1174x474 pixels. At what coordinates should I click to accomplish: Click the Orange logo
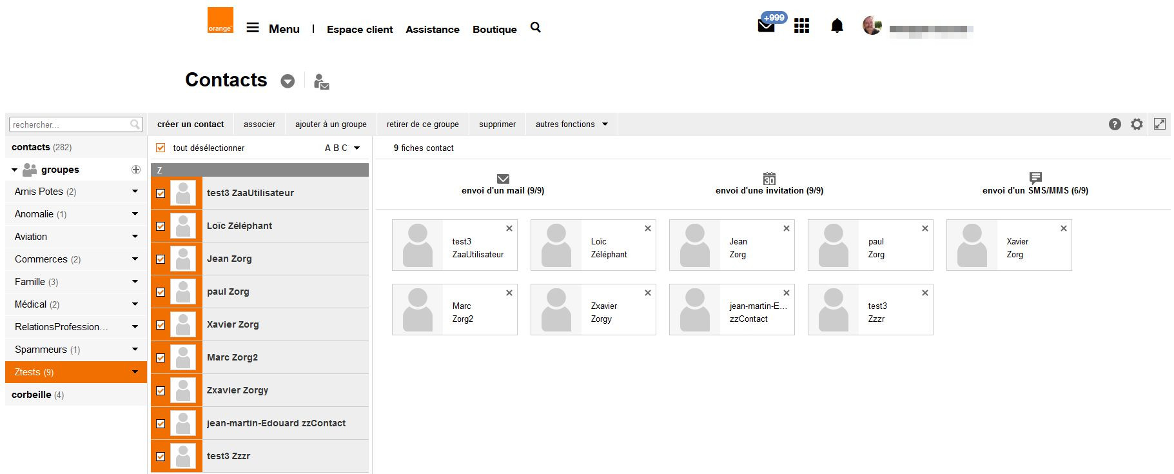[x=220, y=20]
